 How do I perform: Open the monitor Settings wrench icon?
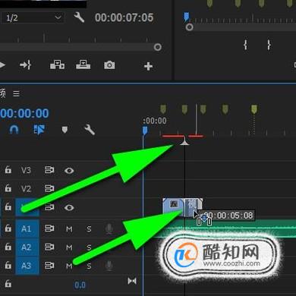click(x=79, y=17)
